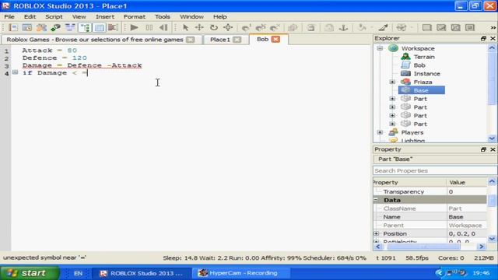
Task: Click the EN language indicator on the taskbar
Action: tap(78, 273)
